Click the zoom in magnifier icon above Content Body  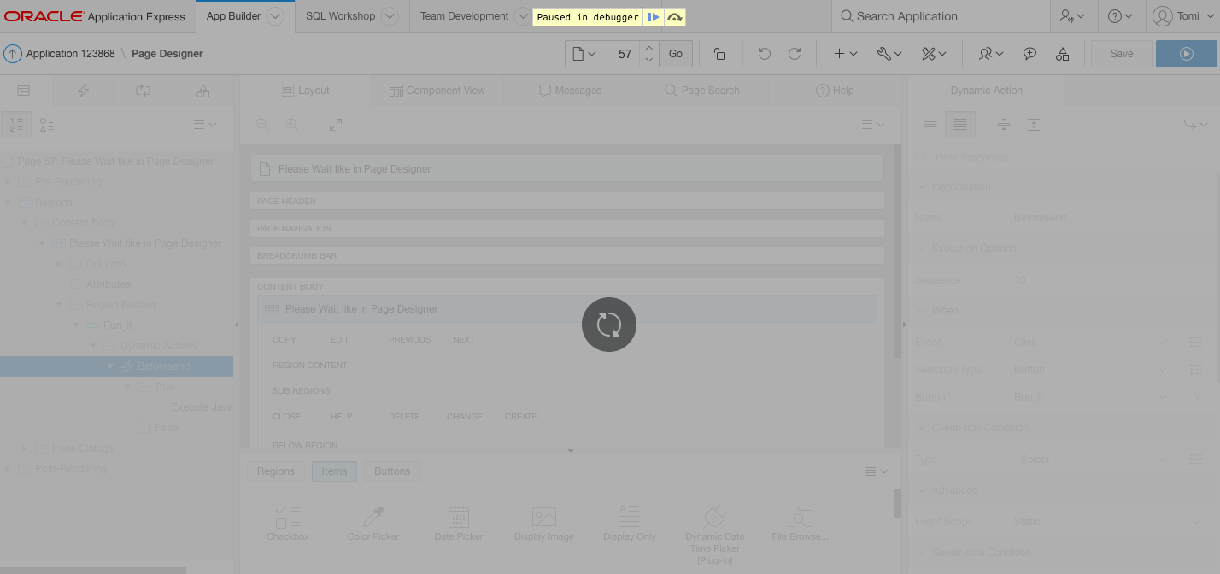click(x=291, y=124)
